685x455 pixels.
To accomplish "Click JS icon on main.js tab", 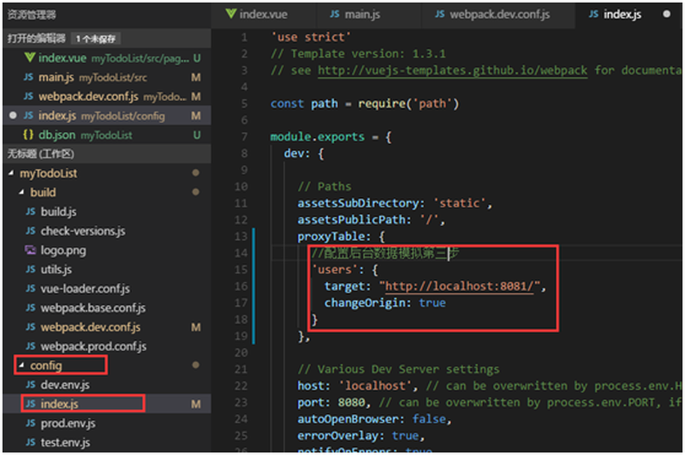I will [335, 15].
